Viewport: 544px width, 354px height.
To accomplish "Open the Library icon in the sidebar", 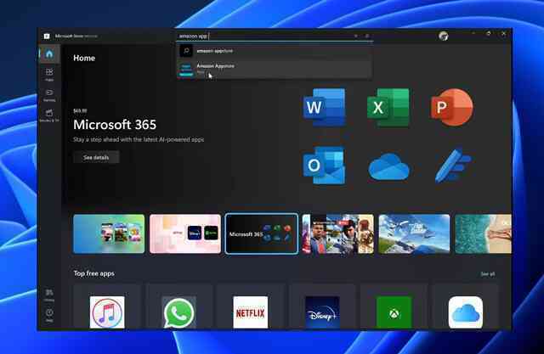I will click(49, 295).
